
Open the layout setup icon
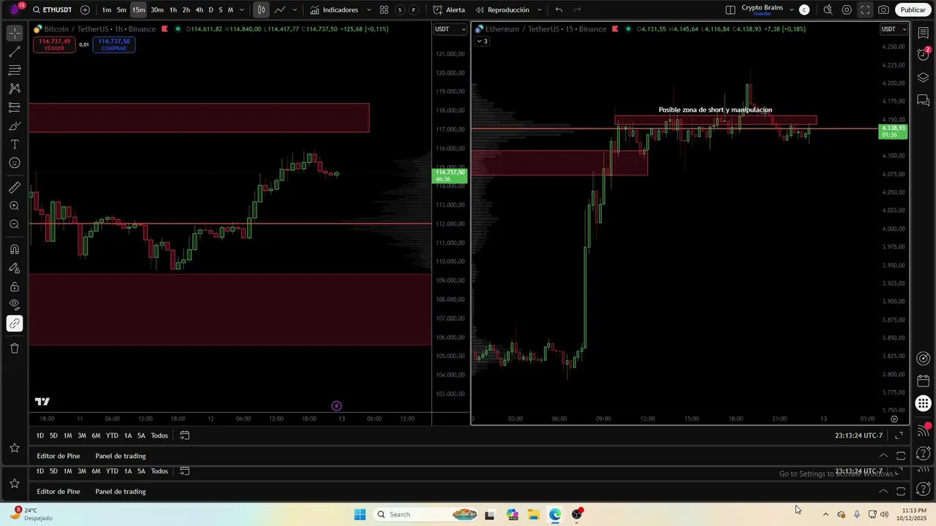[731, 10]
